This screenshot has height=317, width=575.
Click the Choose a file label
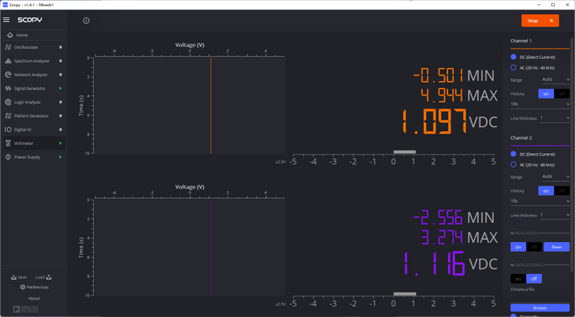coord(522,290)
